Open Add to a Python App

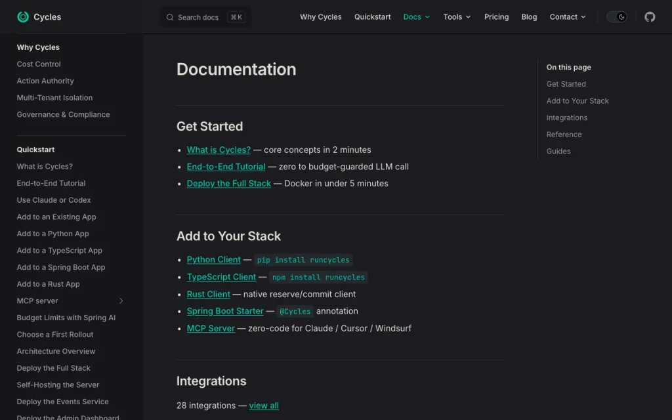click(x=52, y=234)
